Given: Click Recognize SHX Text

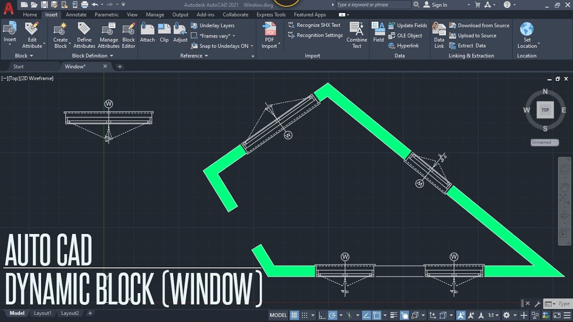Looking at the screenshot, I should tap(314, 25).
